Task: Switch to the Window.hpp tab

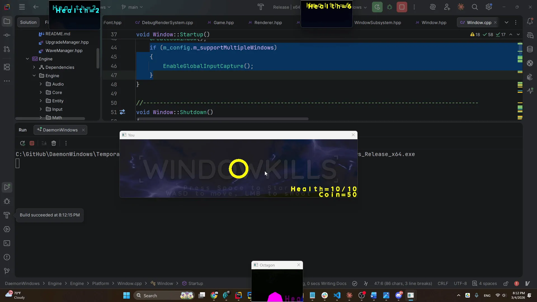Action: click(434, 22)
